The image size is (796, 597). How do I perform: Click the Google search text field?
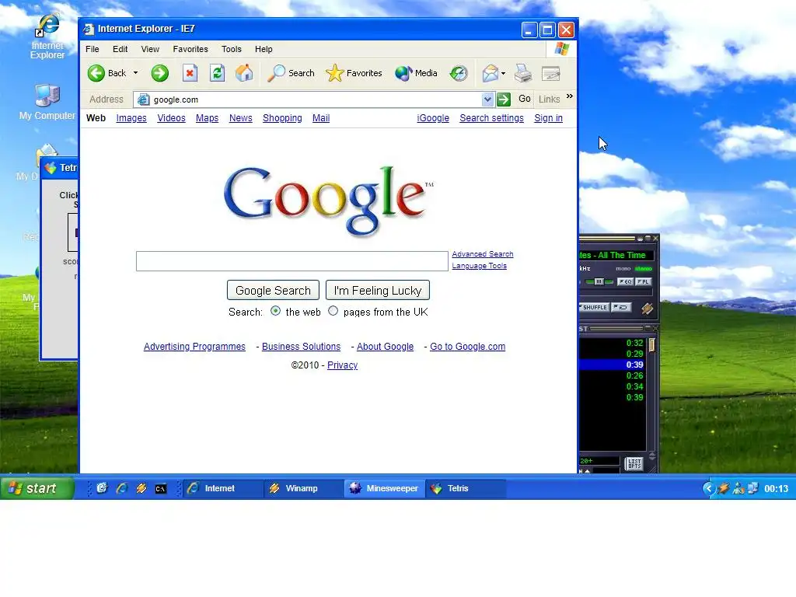pyautogui.click(x=292, y=261)
